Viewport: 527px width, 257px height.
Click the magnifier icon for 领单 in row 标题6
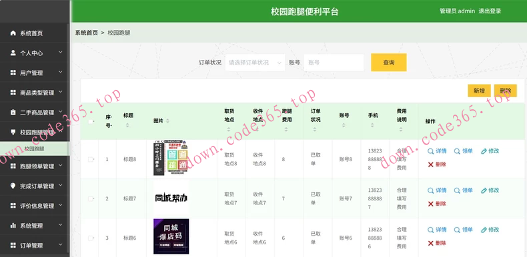point(457,230)
